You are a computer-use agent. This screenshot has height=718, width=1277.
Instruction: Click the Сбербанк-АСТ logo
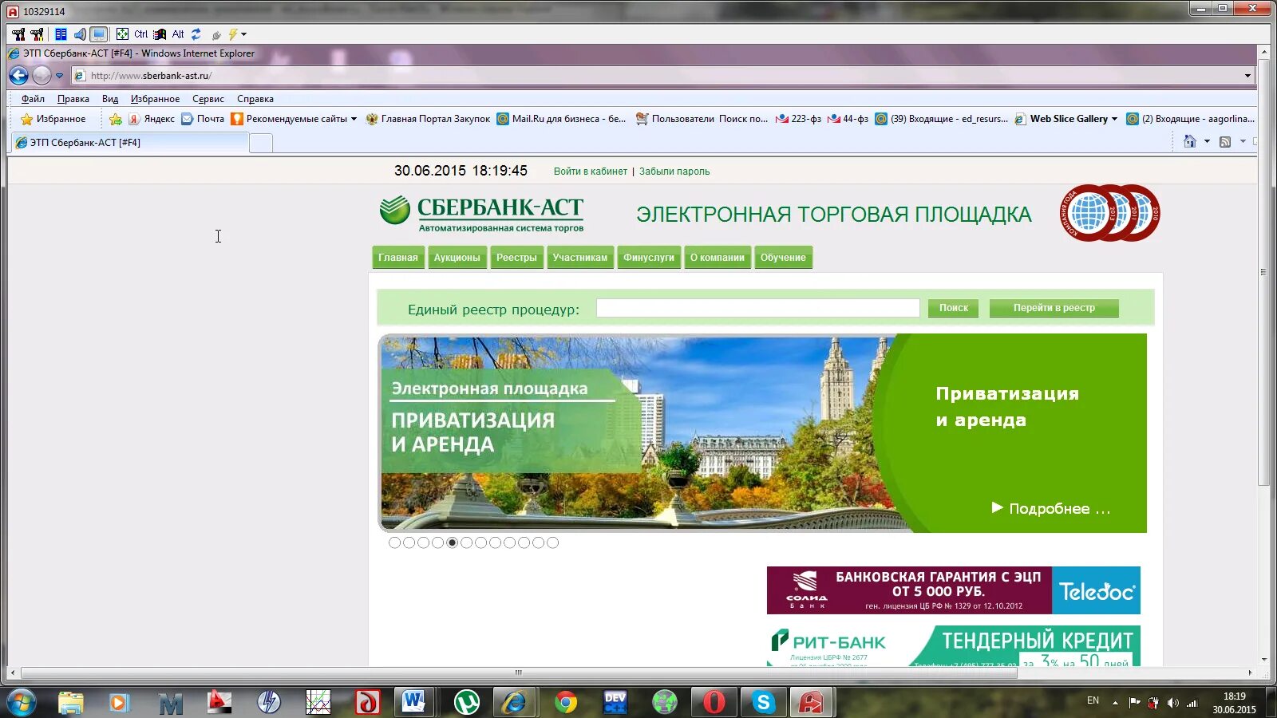(x=481, y=214)
